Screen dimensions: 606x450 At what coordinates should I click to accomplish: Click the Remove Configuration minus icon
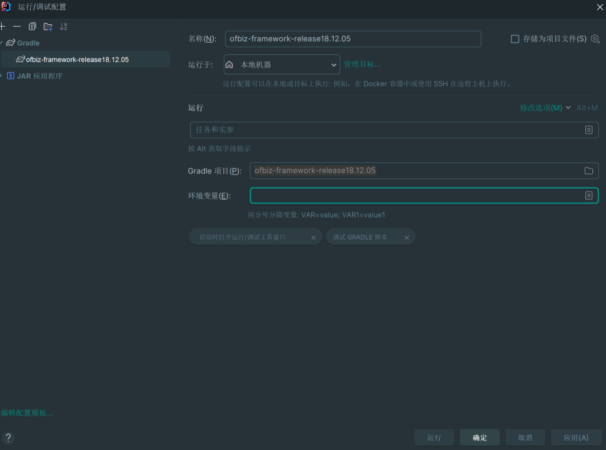(17, 26)
